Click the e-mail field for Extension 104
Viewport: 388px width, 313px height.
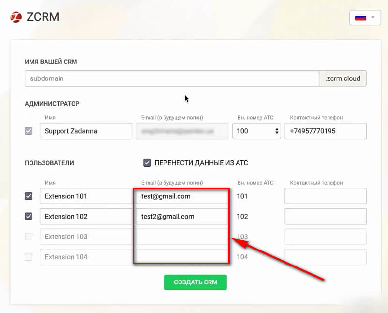click(x=182, y=257)
